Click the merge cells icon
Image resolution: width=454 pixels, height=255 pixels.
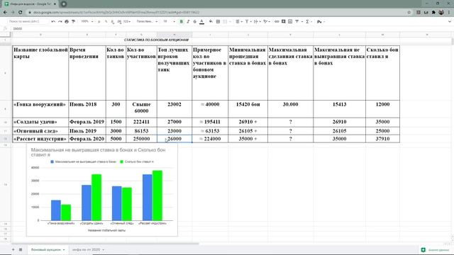225,21
